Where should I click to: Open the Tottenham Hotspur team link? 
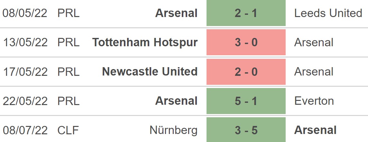(145, 42)
